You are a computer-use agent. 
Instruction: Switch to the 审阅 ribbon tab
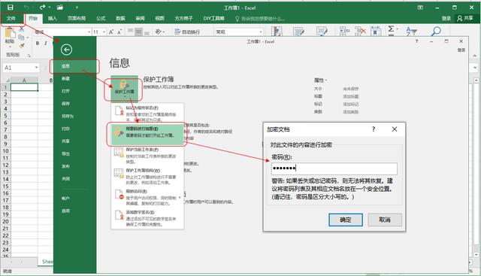pyautogui.click(x=140, y=18)
